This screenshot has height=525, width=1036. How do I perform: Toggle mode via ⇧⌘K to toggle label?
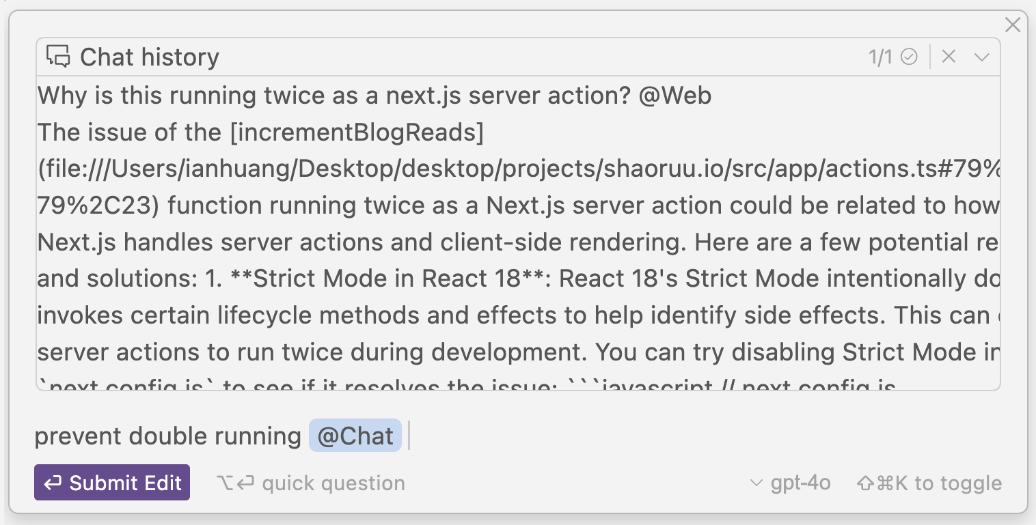pyautogui.click(x=929, y=483)
